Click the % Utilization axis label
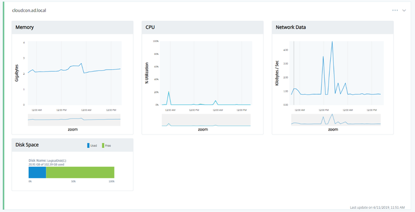 point(147,73)
